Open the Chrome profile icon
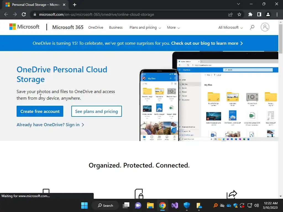The height and width of the screenshot is (212, 283). tap(268, 14)
